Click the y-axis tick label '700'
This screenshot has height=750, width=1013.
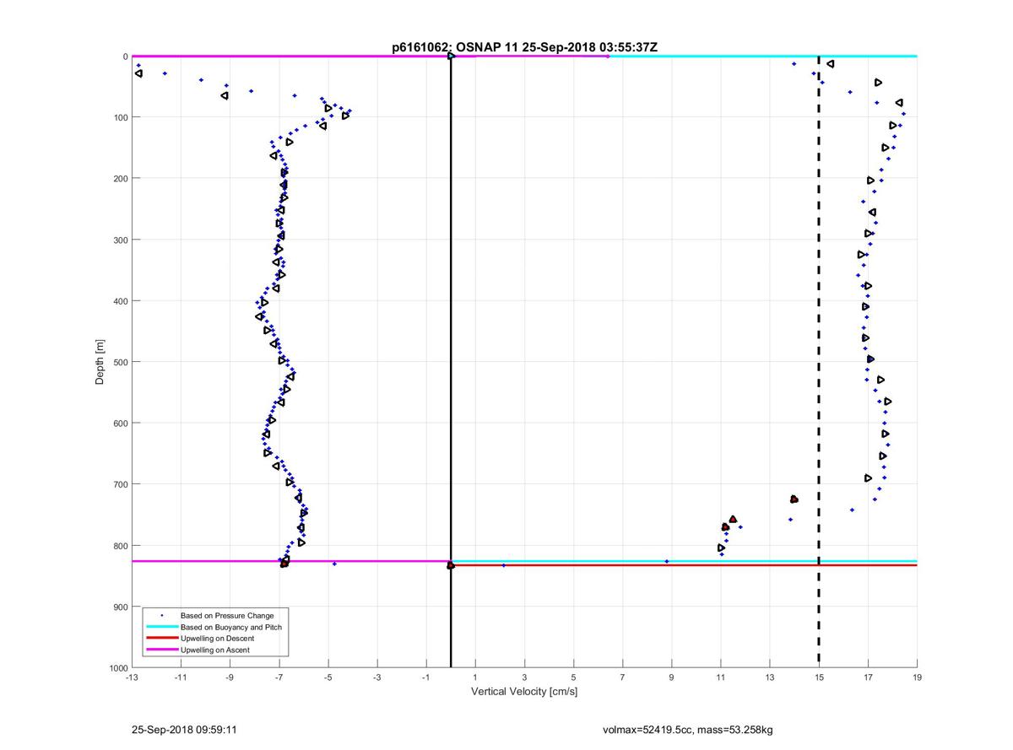[120, 484]
